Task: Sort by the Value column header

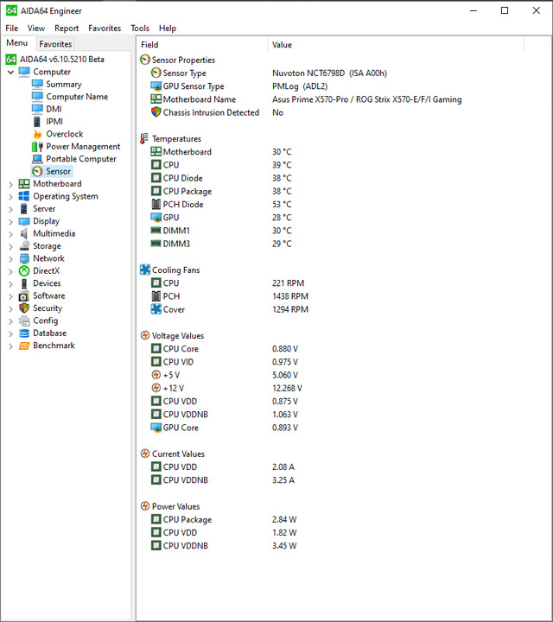Action: coord(396,45)
